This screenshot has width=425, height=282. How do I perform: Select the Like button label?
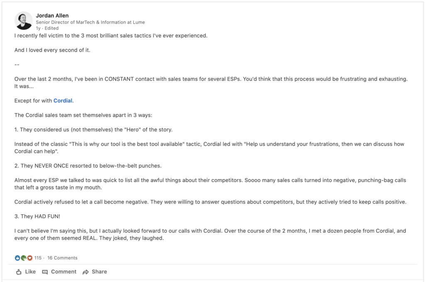coord(30,272)
